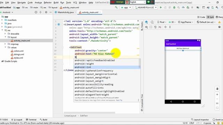Open the Design Surface layers icon
Viewport: 223px width, 125px height.
(x=146, y=22)
